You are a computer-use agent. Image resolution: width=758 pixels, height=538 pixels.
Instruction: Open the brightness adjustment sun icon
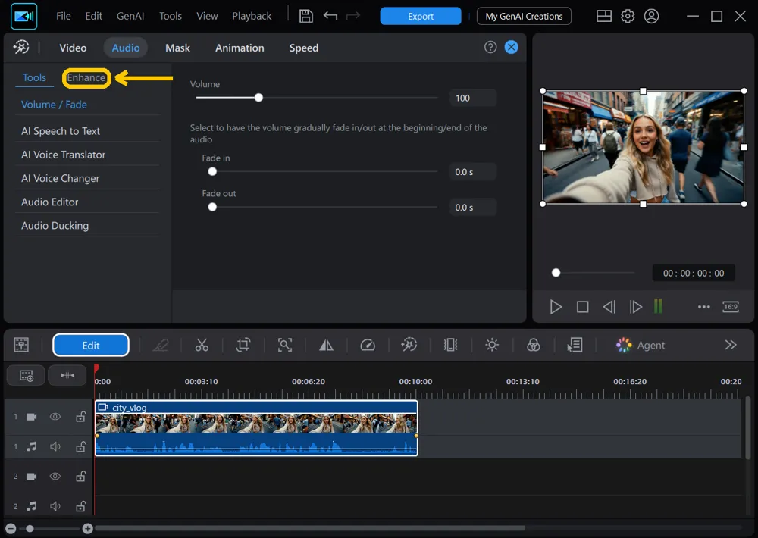[x=492, y=345]
